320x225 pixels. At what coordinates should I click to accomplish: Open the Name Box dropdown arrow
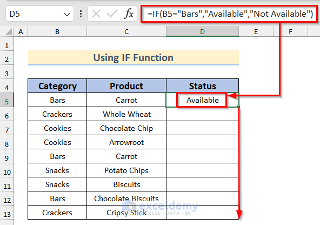(x=66, y=14)
